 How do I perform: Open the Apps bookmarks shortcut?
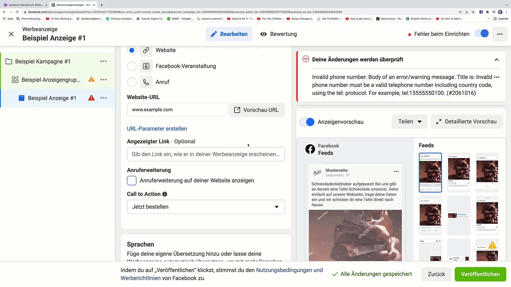[8, 19]
